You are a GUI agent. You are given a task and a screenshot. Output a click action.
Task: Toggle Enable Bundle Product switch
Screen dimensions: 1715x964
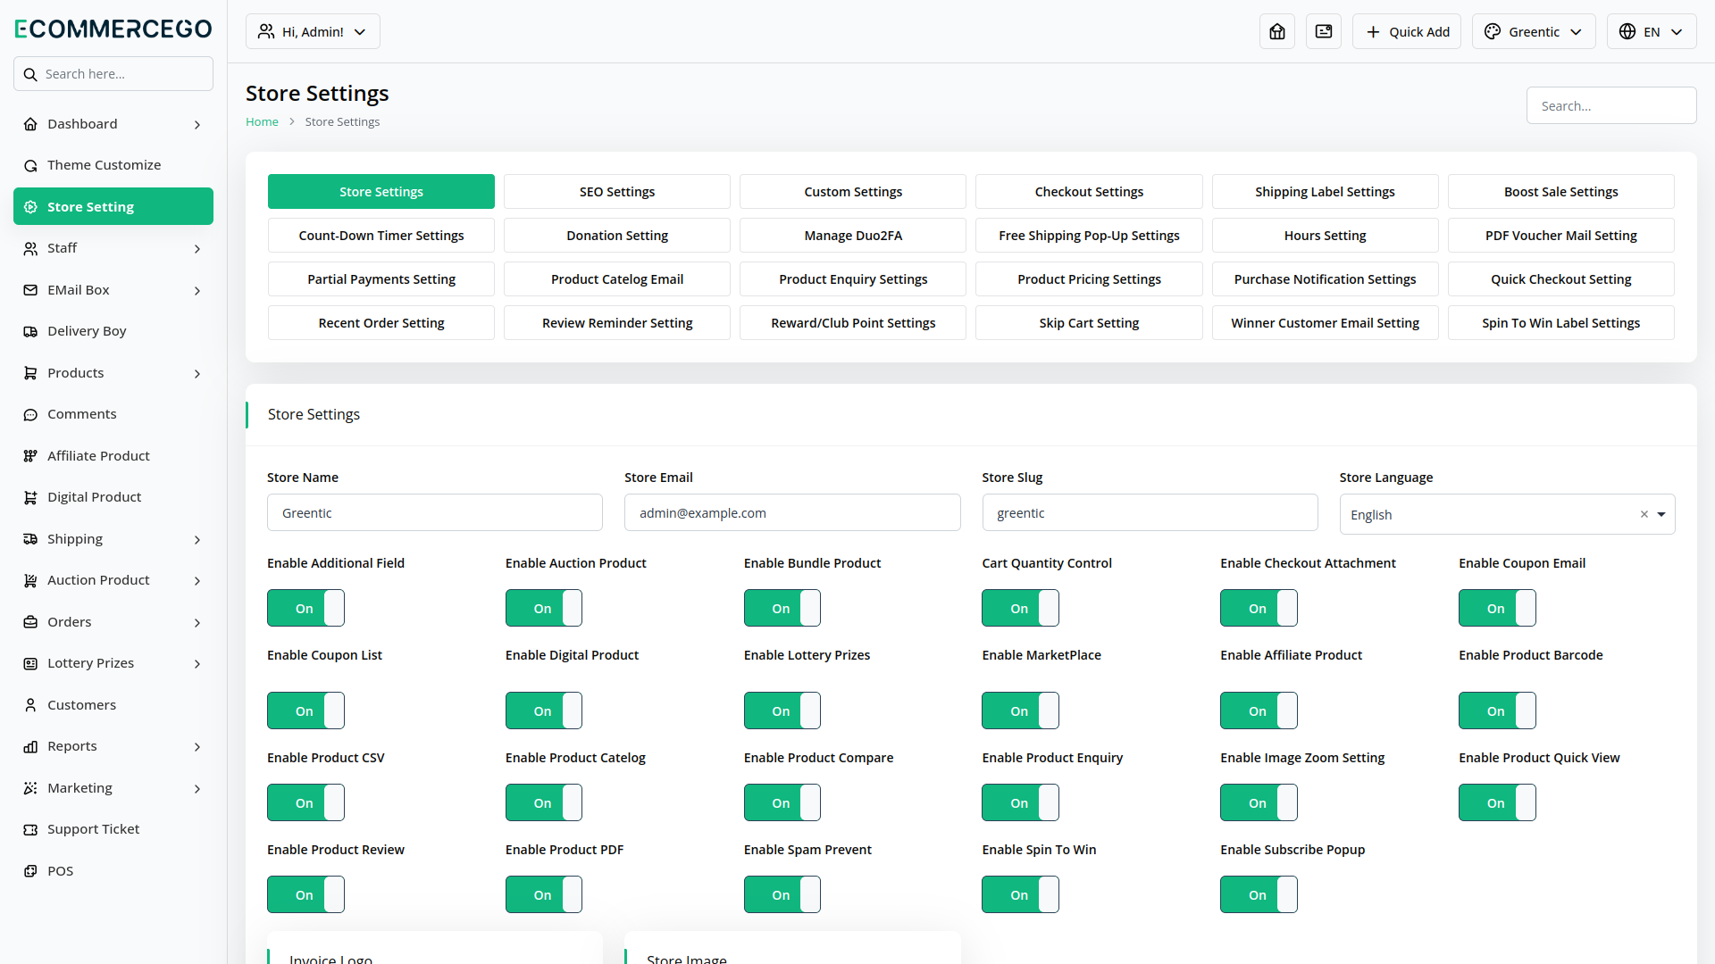(x=782, y=608)
